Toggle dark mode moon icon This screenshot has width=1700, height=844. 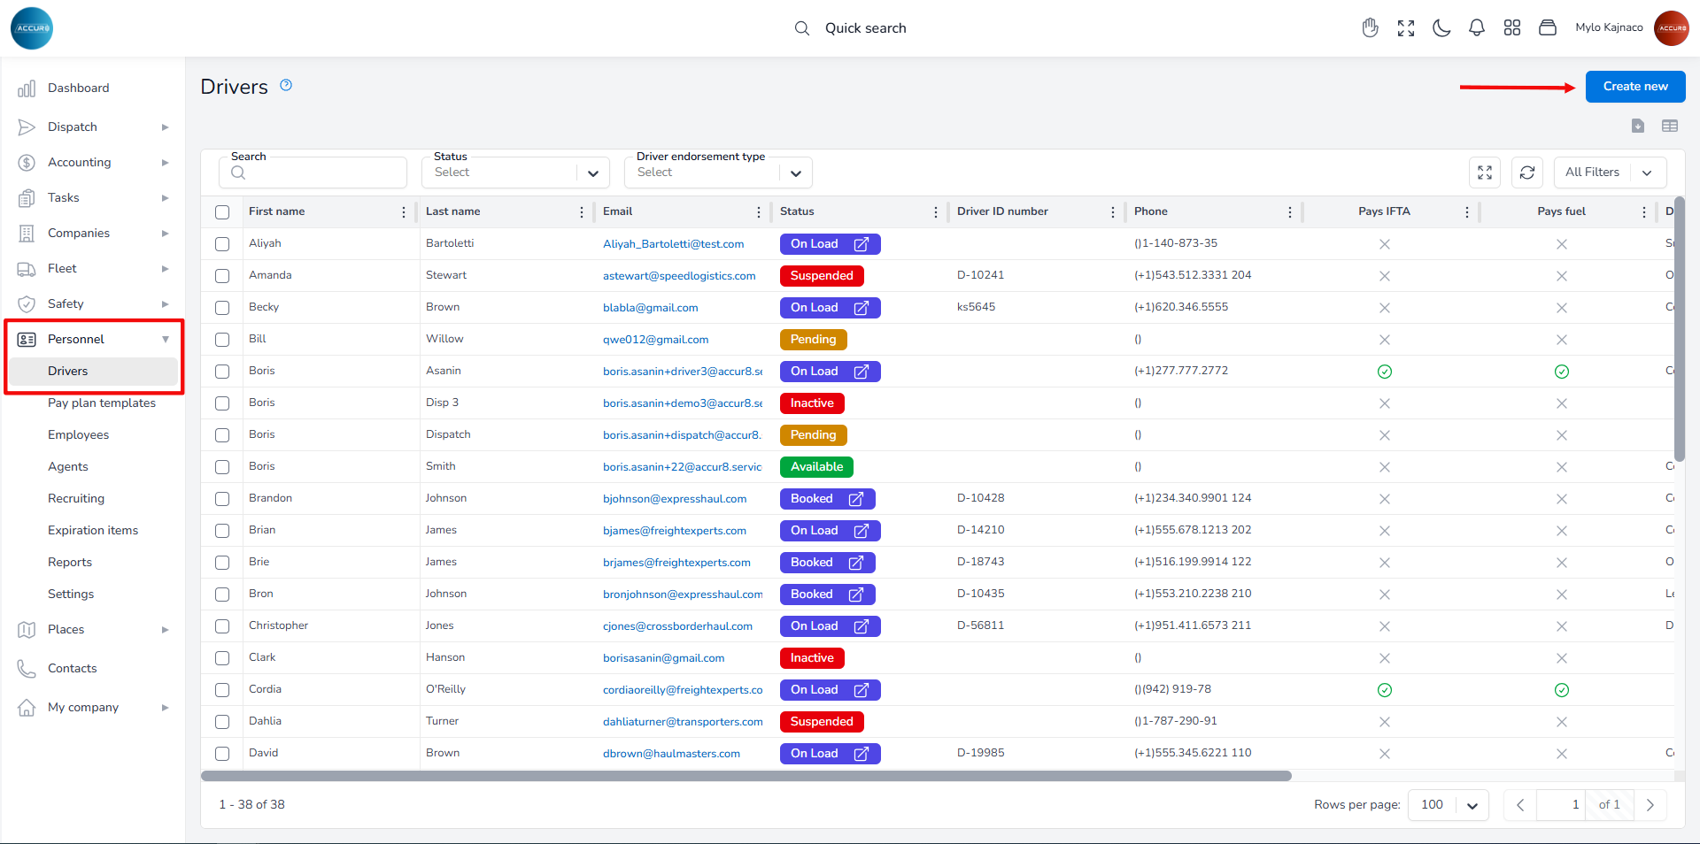(x=1441, y=28)
